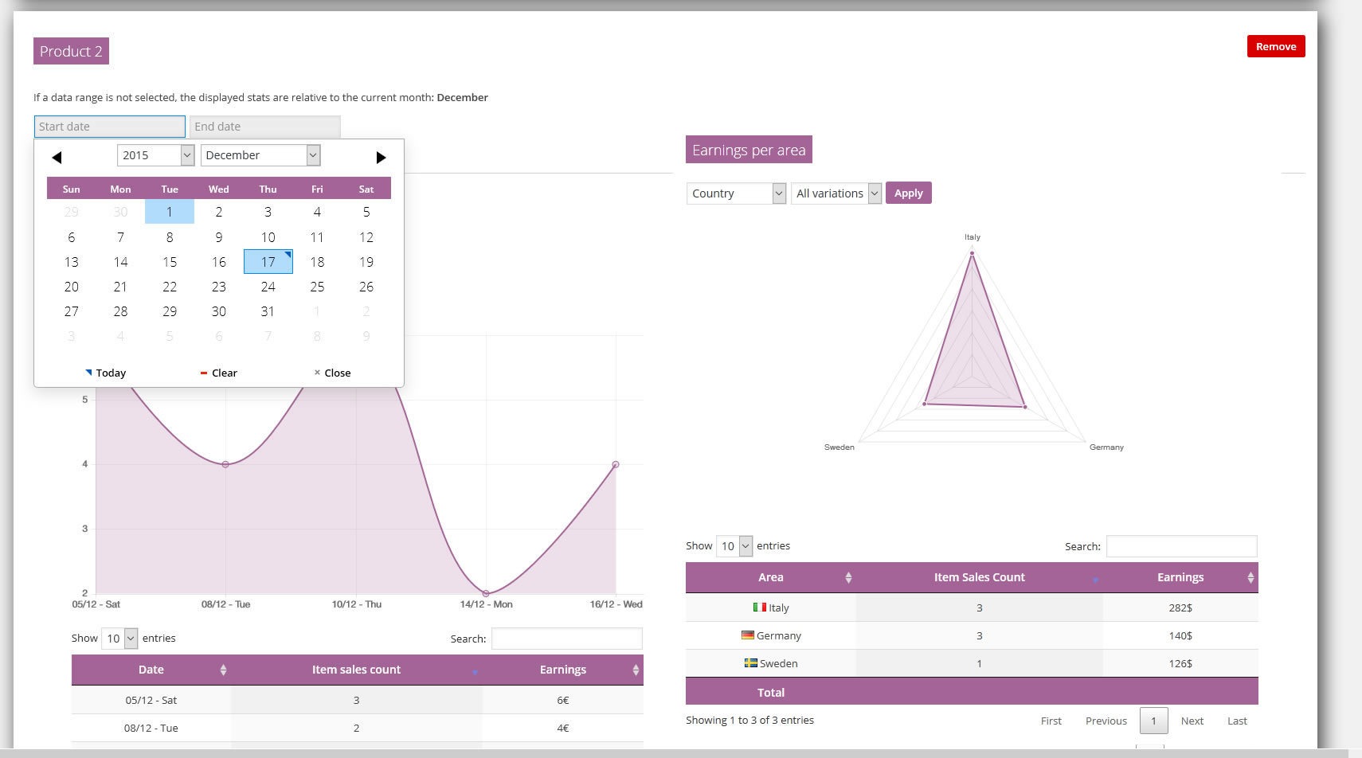This screenshot has height=758, width=1362.
Task: Go to previous month in datepicker
Action: click(57, 157)
